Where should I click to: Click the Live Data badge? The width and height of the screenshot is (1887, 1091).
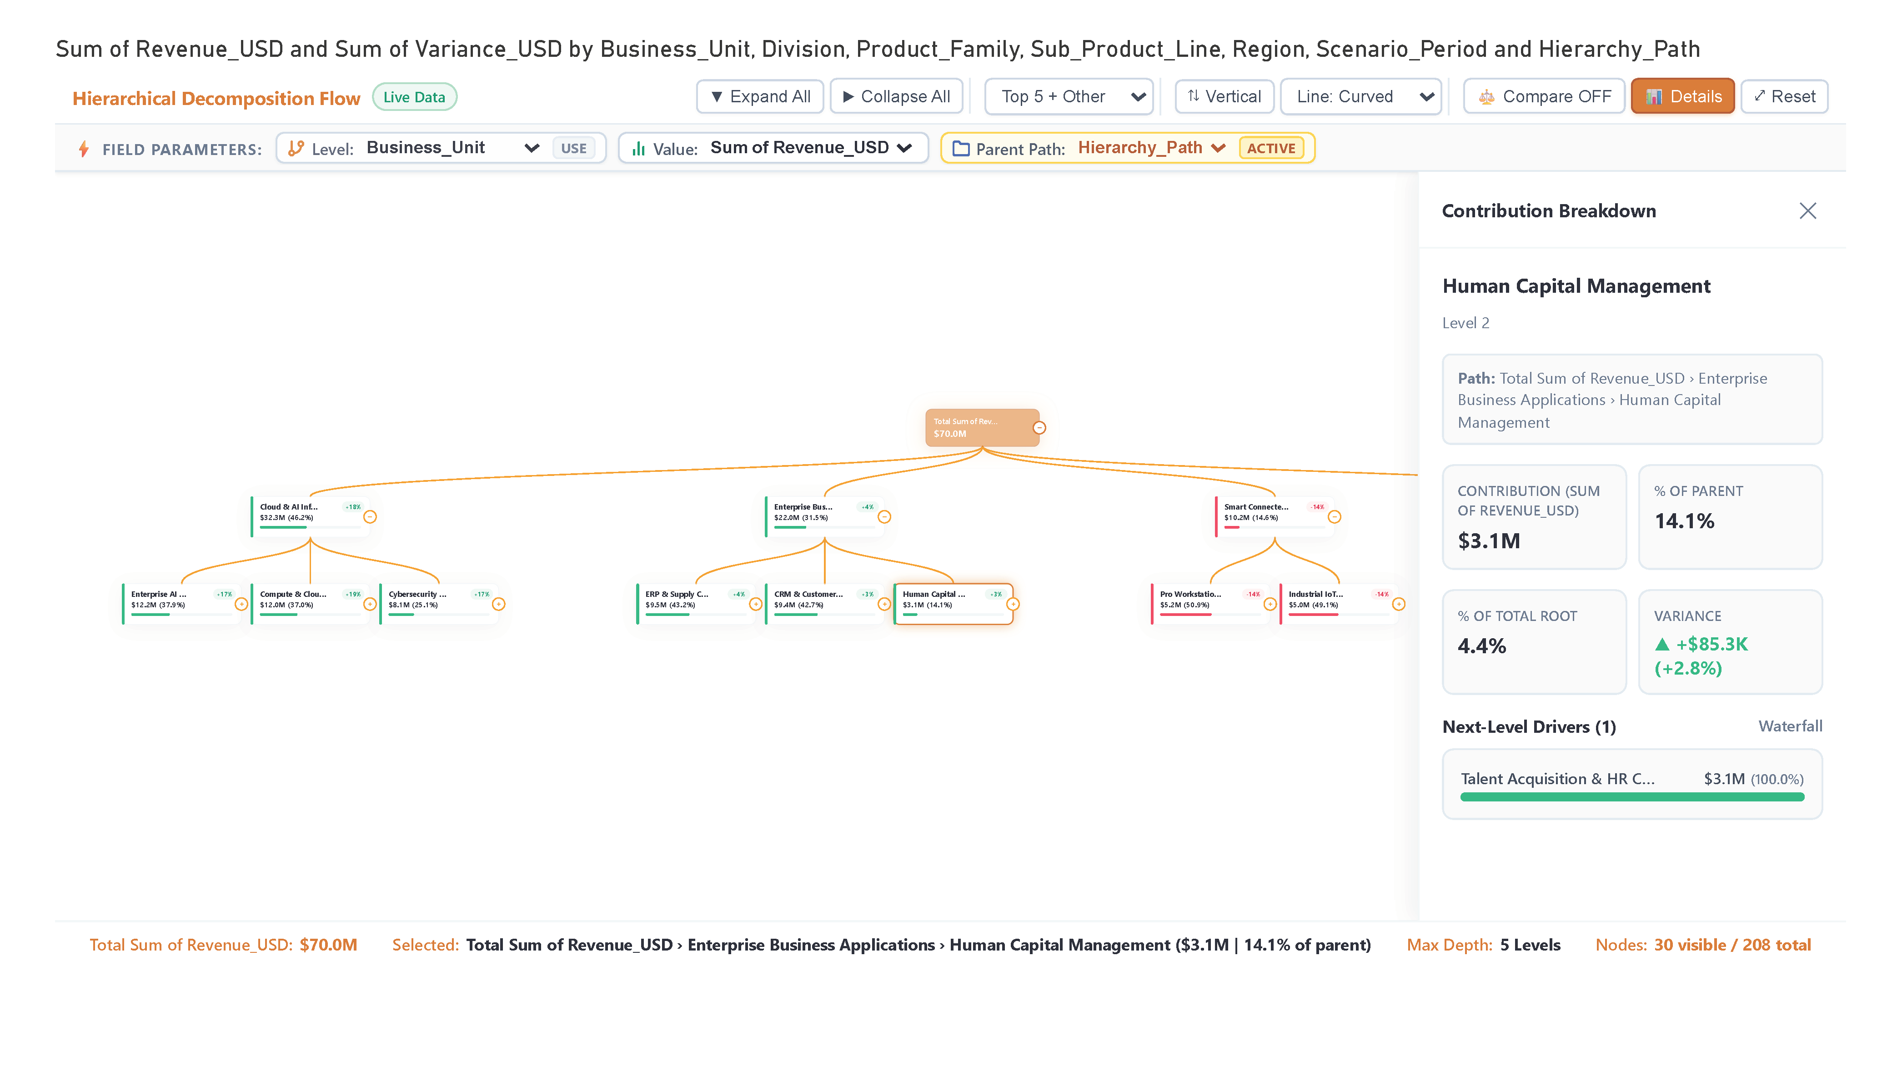pyautogui.click(x=414, y=97)
